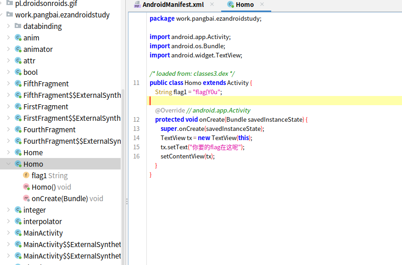402x265 pixels.
Task: Click the FifthFragment class icon
Action: click(x=18, y=84)
